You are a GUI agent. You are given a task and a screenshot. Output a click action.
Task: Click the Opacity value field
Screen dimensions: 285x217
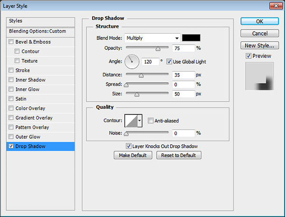click(x=183, y=48)
